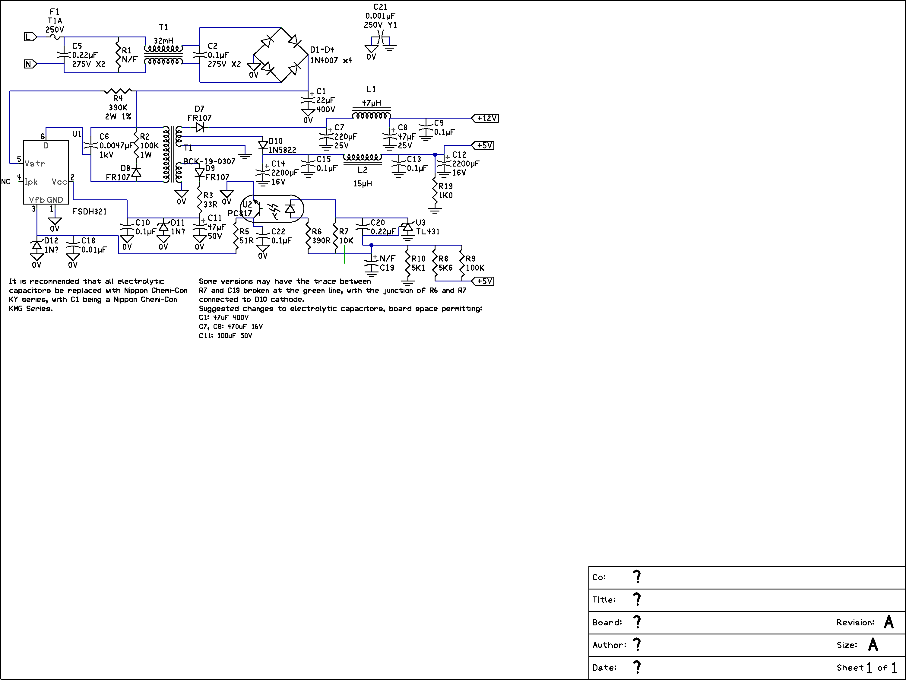Click the 'NC' label beside pin 4

click(6, 182)
